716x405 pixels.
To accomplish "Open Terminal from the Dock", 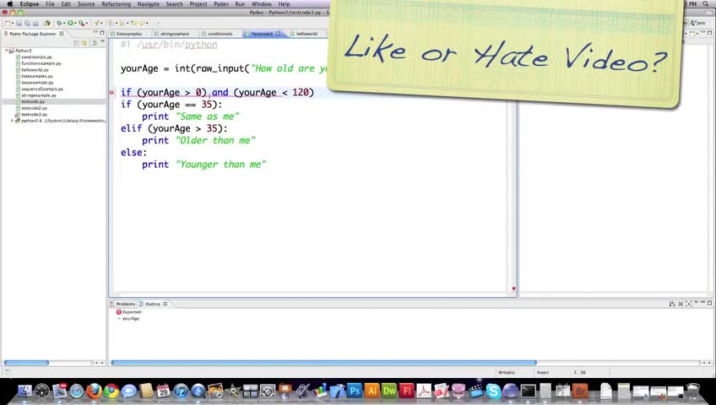I will point(529,391).
